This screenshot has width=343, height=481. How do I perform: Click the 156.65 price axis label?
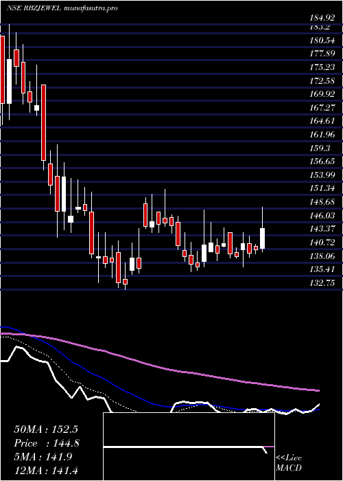point(322,161)
